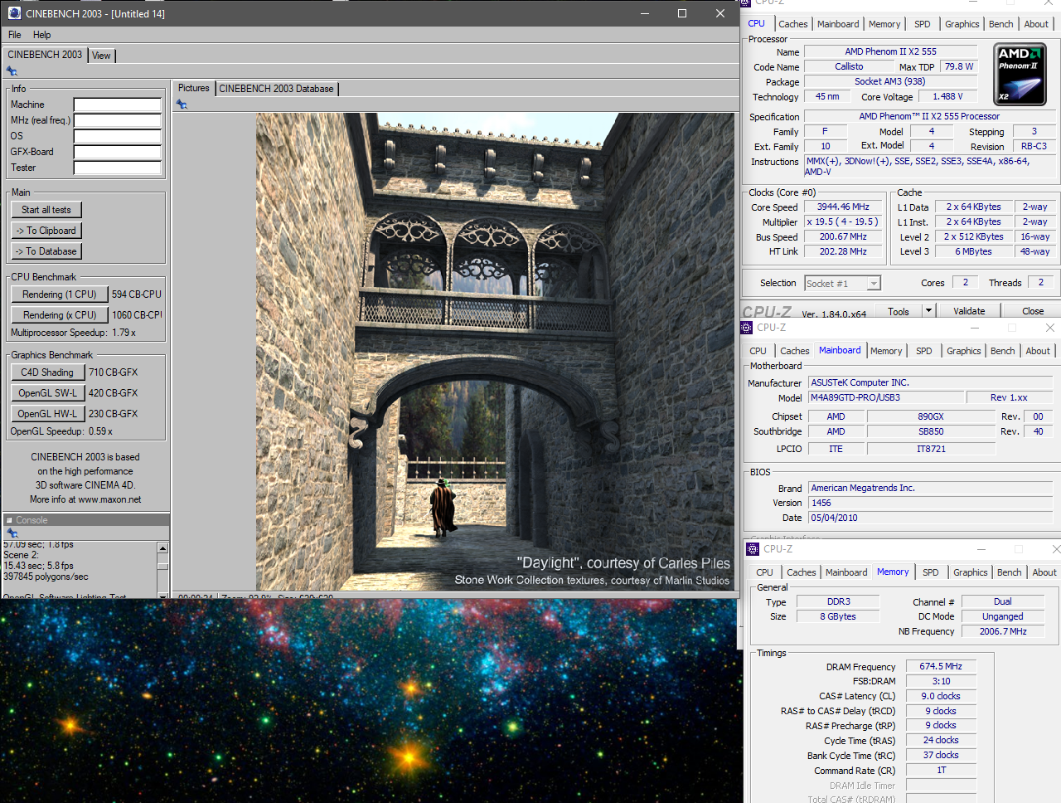The height and width of the screenshot is (803, 1061).
Task: Open CPU tab in CPU-Z Mainboard window
Action: tap(758, 351)
